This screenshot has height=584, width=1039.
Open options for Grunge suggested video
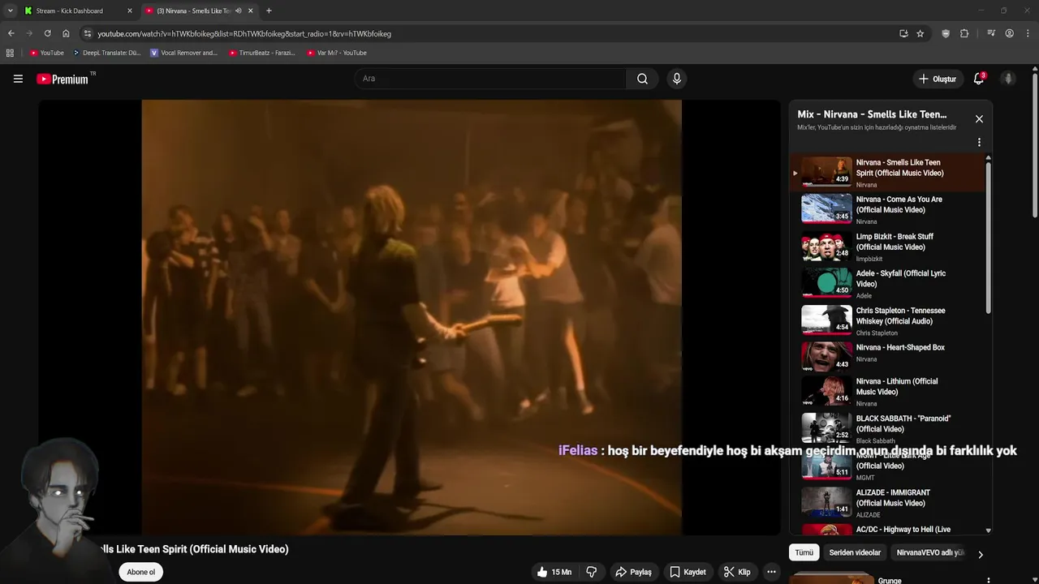point(988,581)
